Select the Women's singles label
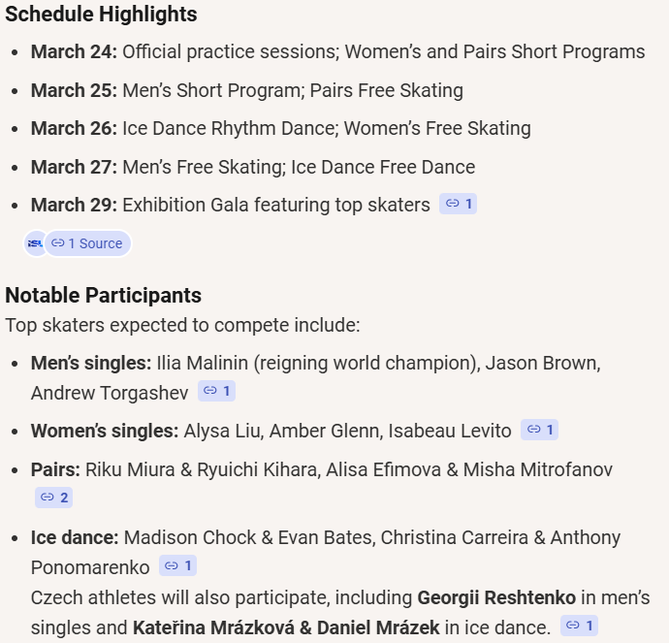 click(x=105, y=431)
